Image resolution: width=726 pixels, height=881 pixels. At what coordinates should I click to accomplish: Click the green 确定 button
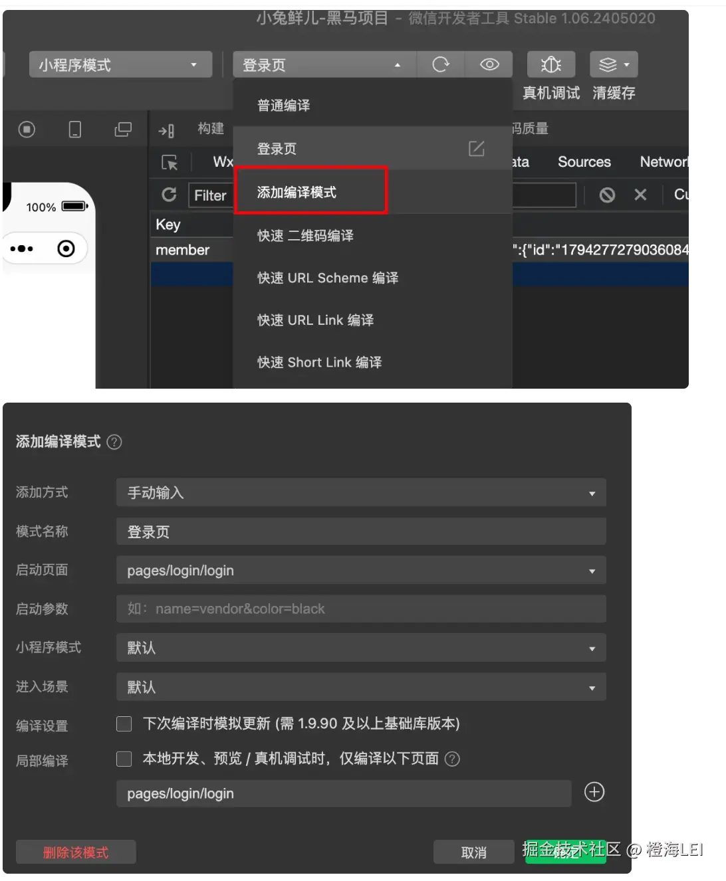click(565, 852)
